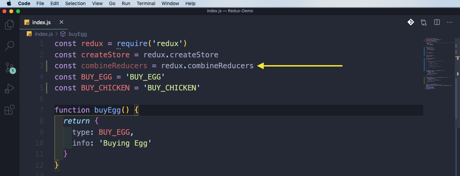Open changes compare icon in editor toolbar
The image size is (460, 176).
click(x=424, y=23)
